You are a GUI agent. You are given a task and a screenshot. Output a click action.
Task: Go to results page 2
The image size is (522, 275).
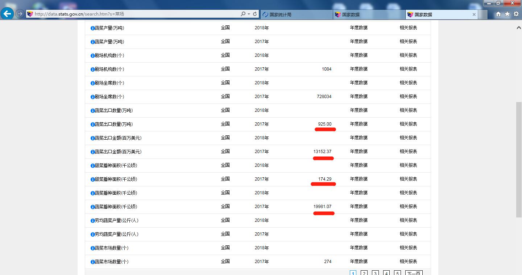[x=364, y=273]
